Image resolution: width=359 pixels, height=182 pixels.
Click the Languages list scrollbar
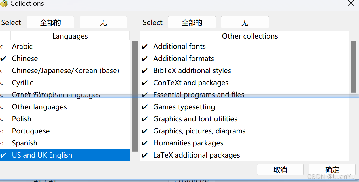coord(135,96)
